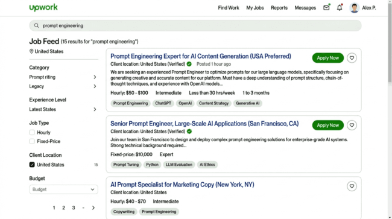Click the location pin icon by United States
The width and height of the screenshot is (392, 219).
point(31,51)
